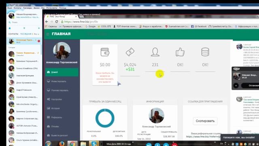The image size is (259, 146).
Task: Open the Звонки menu in Skype
Action: tap(36, 8)
